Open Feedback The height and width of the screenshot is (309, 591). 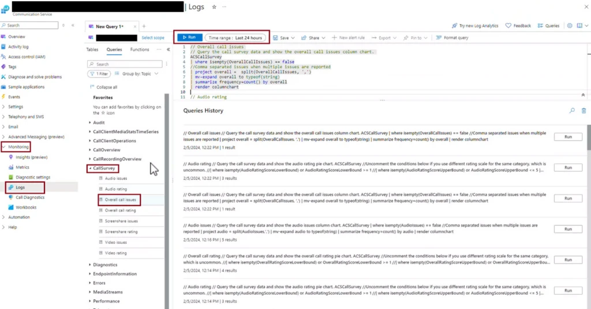pyautogui.click(x=518, y=25)
